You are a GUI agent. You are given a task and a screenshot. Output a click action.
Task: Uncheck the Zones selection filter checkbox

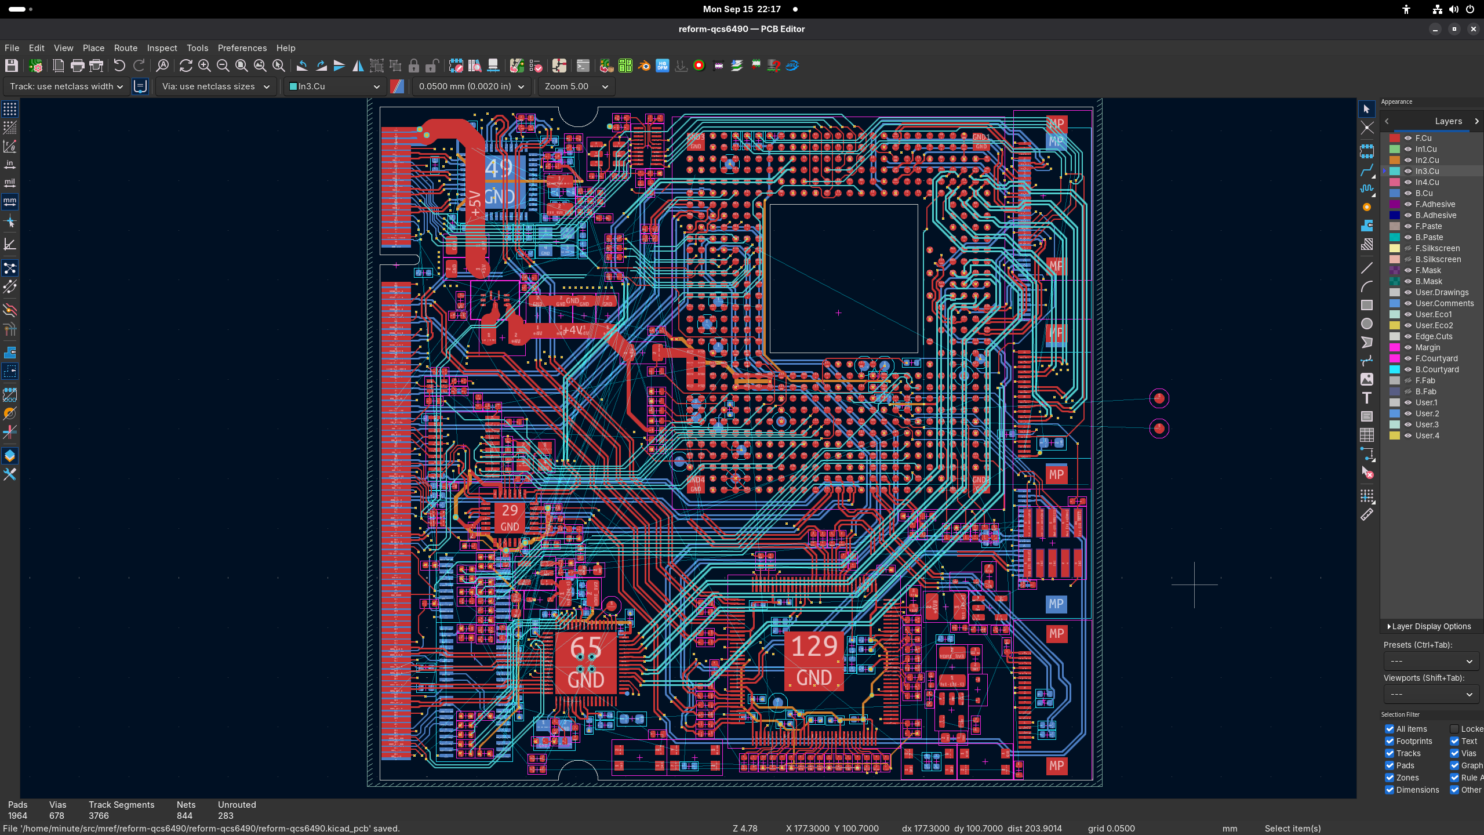(1390, 778)
